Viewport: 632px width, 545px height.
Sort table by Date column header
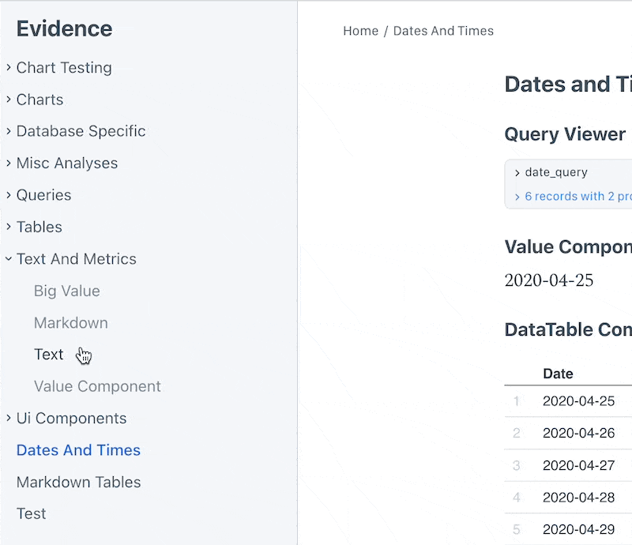558,374
